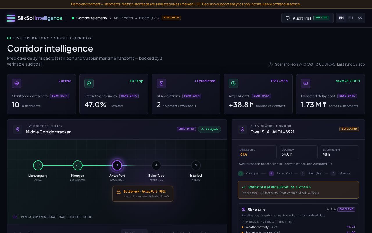Click the live broadcast icon beside Live Operations

tap(9, 38)
